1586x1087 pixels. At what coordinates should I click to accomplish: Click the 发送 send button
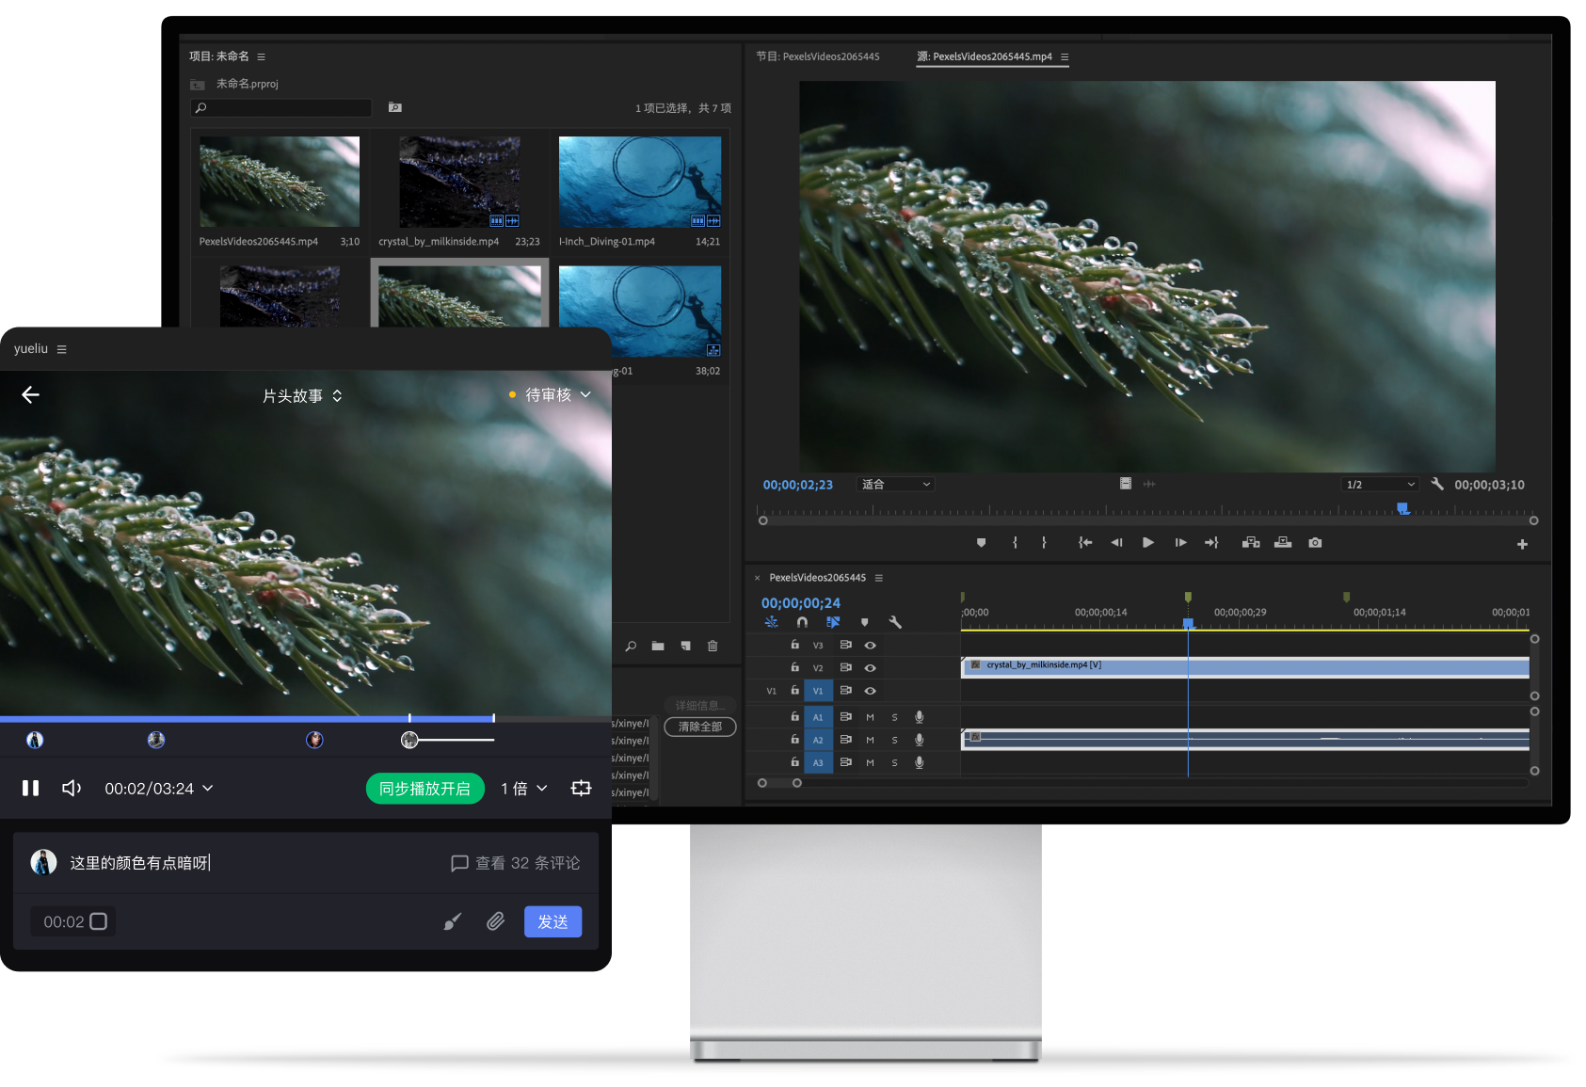[x=553, y=921]
